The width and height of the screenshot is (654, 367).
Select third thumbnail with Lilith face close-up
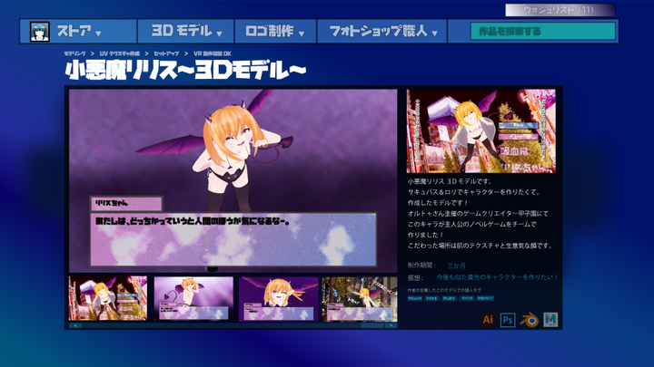coord(278,298)
